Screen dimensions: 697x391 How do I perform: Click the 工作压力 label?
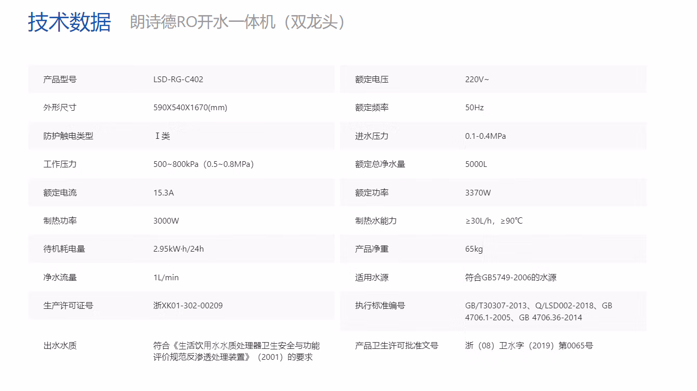pos(60,164)
